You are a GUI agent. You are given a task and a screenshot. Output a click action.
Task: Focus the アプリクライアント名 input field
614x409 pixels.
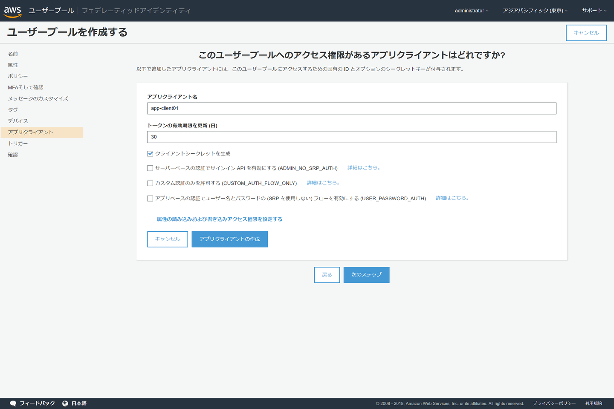(352, 108)
